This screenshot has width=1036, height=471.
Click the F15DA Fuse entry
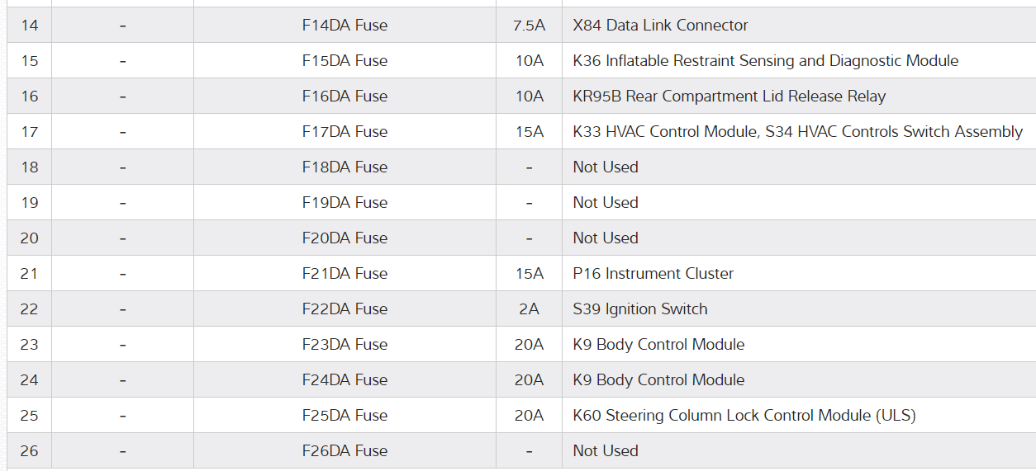point(345,61)
